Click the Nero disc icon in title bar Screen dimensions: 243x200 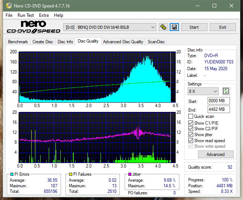(x=9, y=6)
